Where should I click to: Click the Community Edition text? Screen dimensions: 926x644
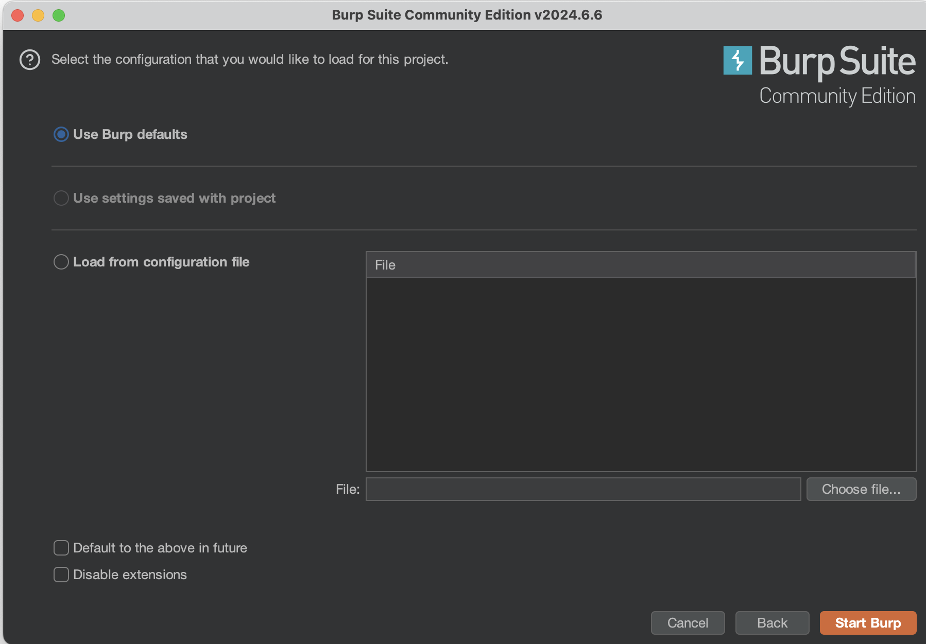pos(837,96)
